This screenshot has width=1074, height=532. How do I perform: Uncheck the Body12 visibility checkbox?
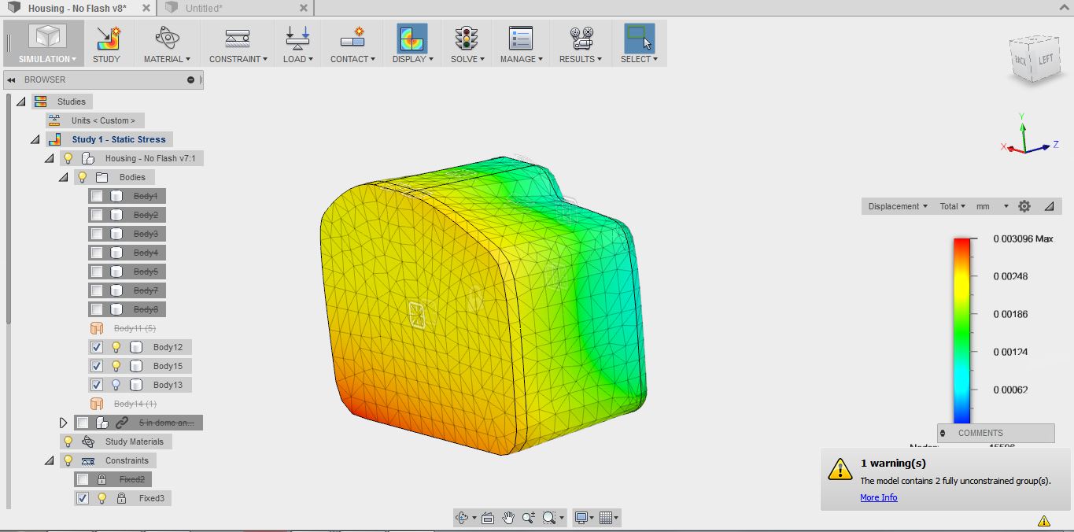[x=97, y=347]
